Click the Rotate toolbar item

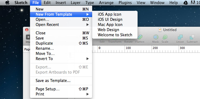128,42
